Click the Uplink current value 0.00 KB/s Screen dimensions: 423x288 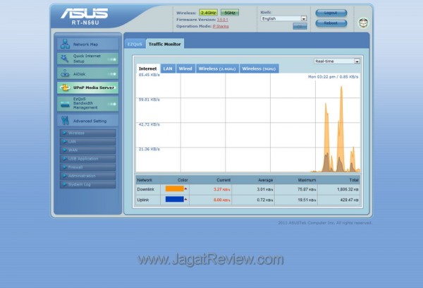pyautogui.click(x=222, y=200)
